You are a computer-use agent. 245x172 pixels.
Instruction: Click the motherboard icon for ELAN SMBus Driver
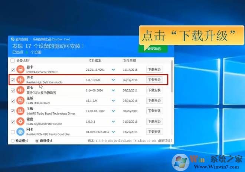tap(20, 100)
